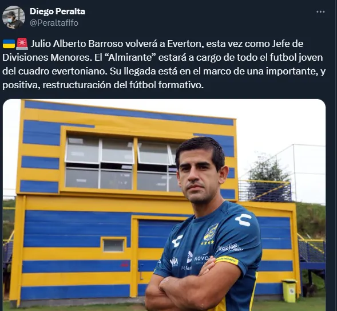Open the Diego Peralta display name link
Image resolution: width=337 pixels, height=311 pixels.
pos(57,11)
